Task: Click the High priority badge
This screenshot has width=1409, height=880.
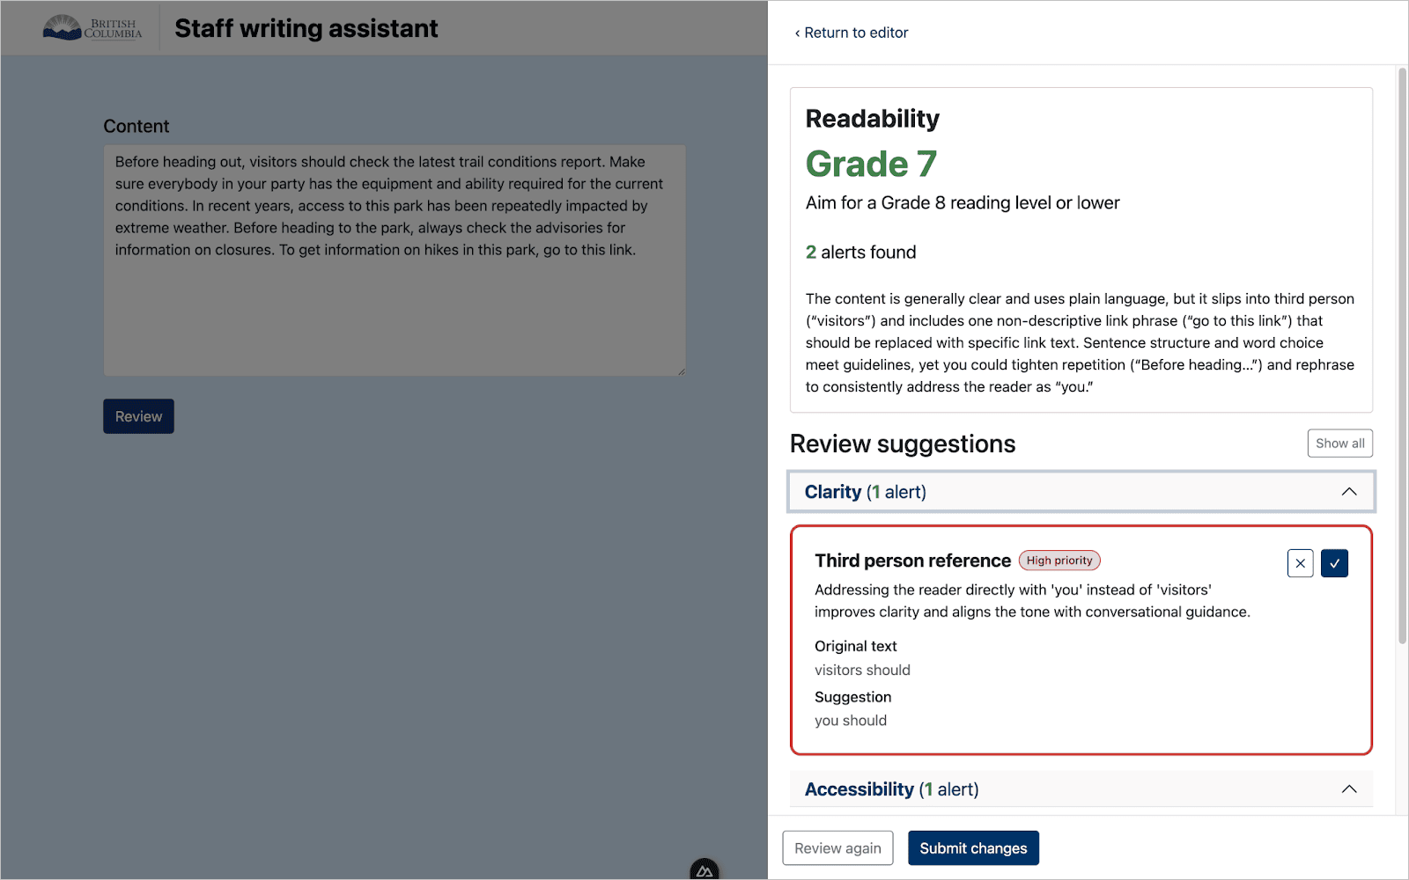Action: (1059, 560)
